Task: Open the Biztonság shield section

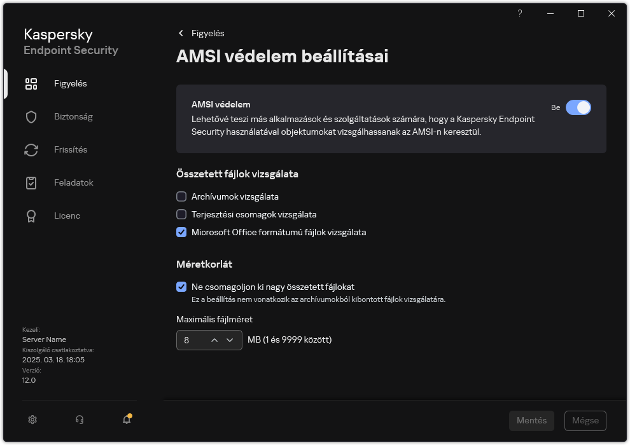Action: coord(31,116)
